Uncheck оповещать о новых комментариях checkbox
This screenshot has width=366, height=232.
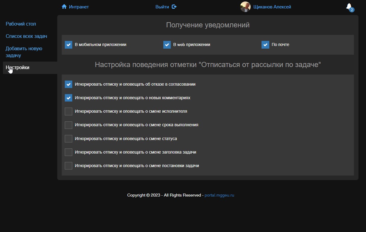click(x=68, y=98)
